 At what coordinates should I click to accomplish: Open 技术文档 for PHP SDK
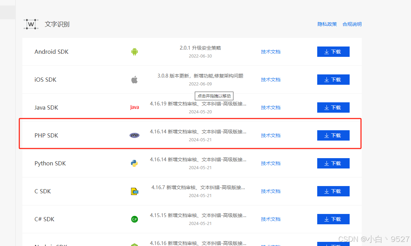271,135
